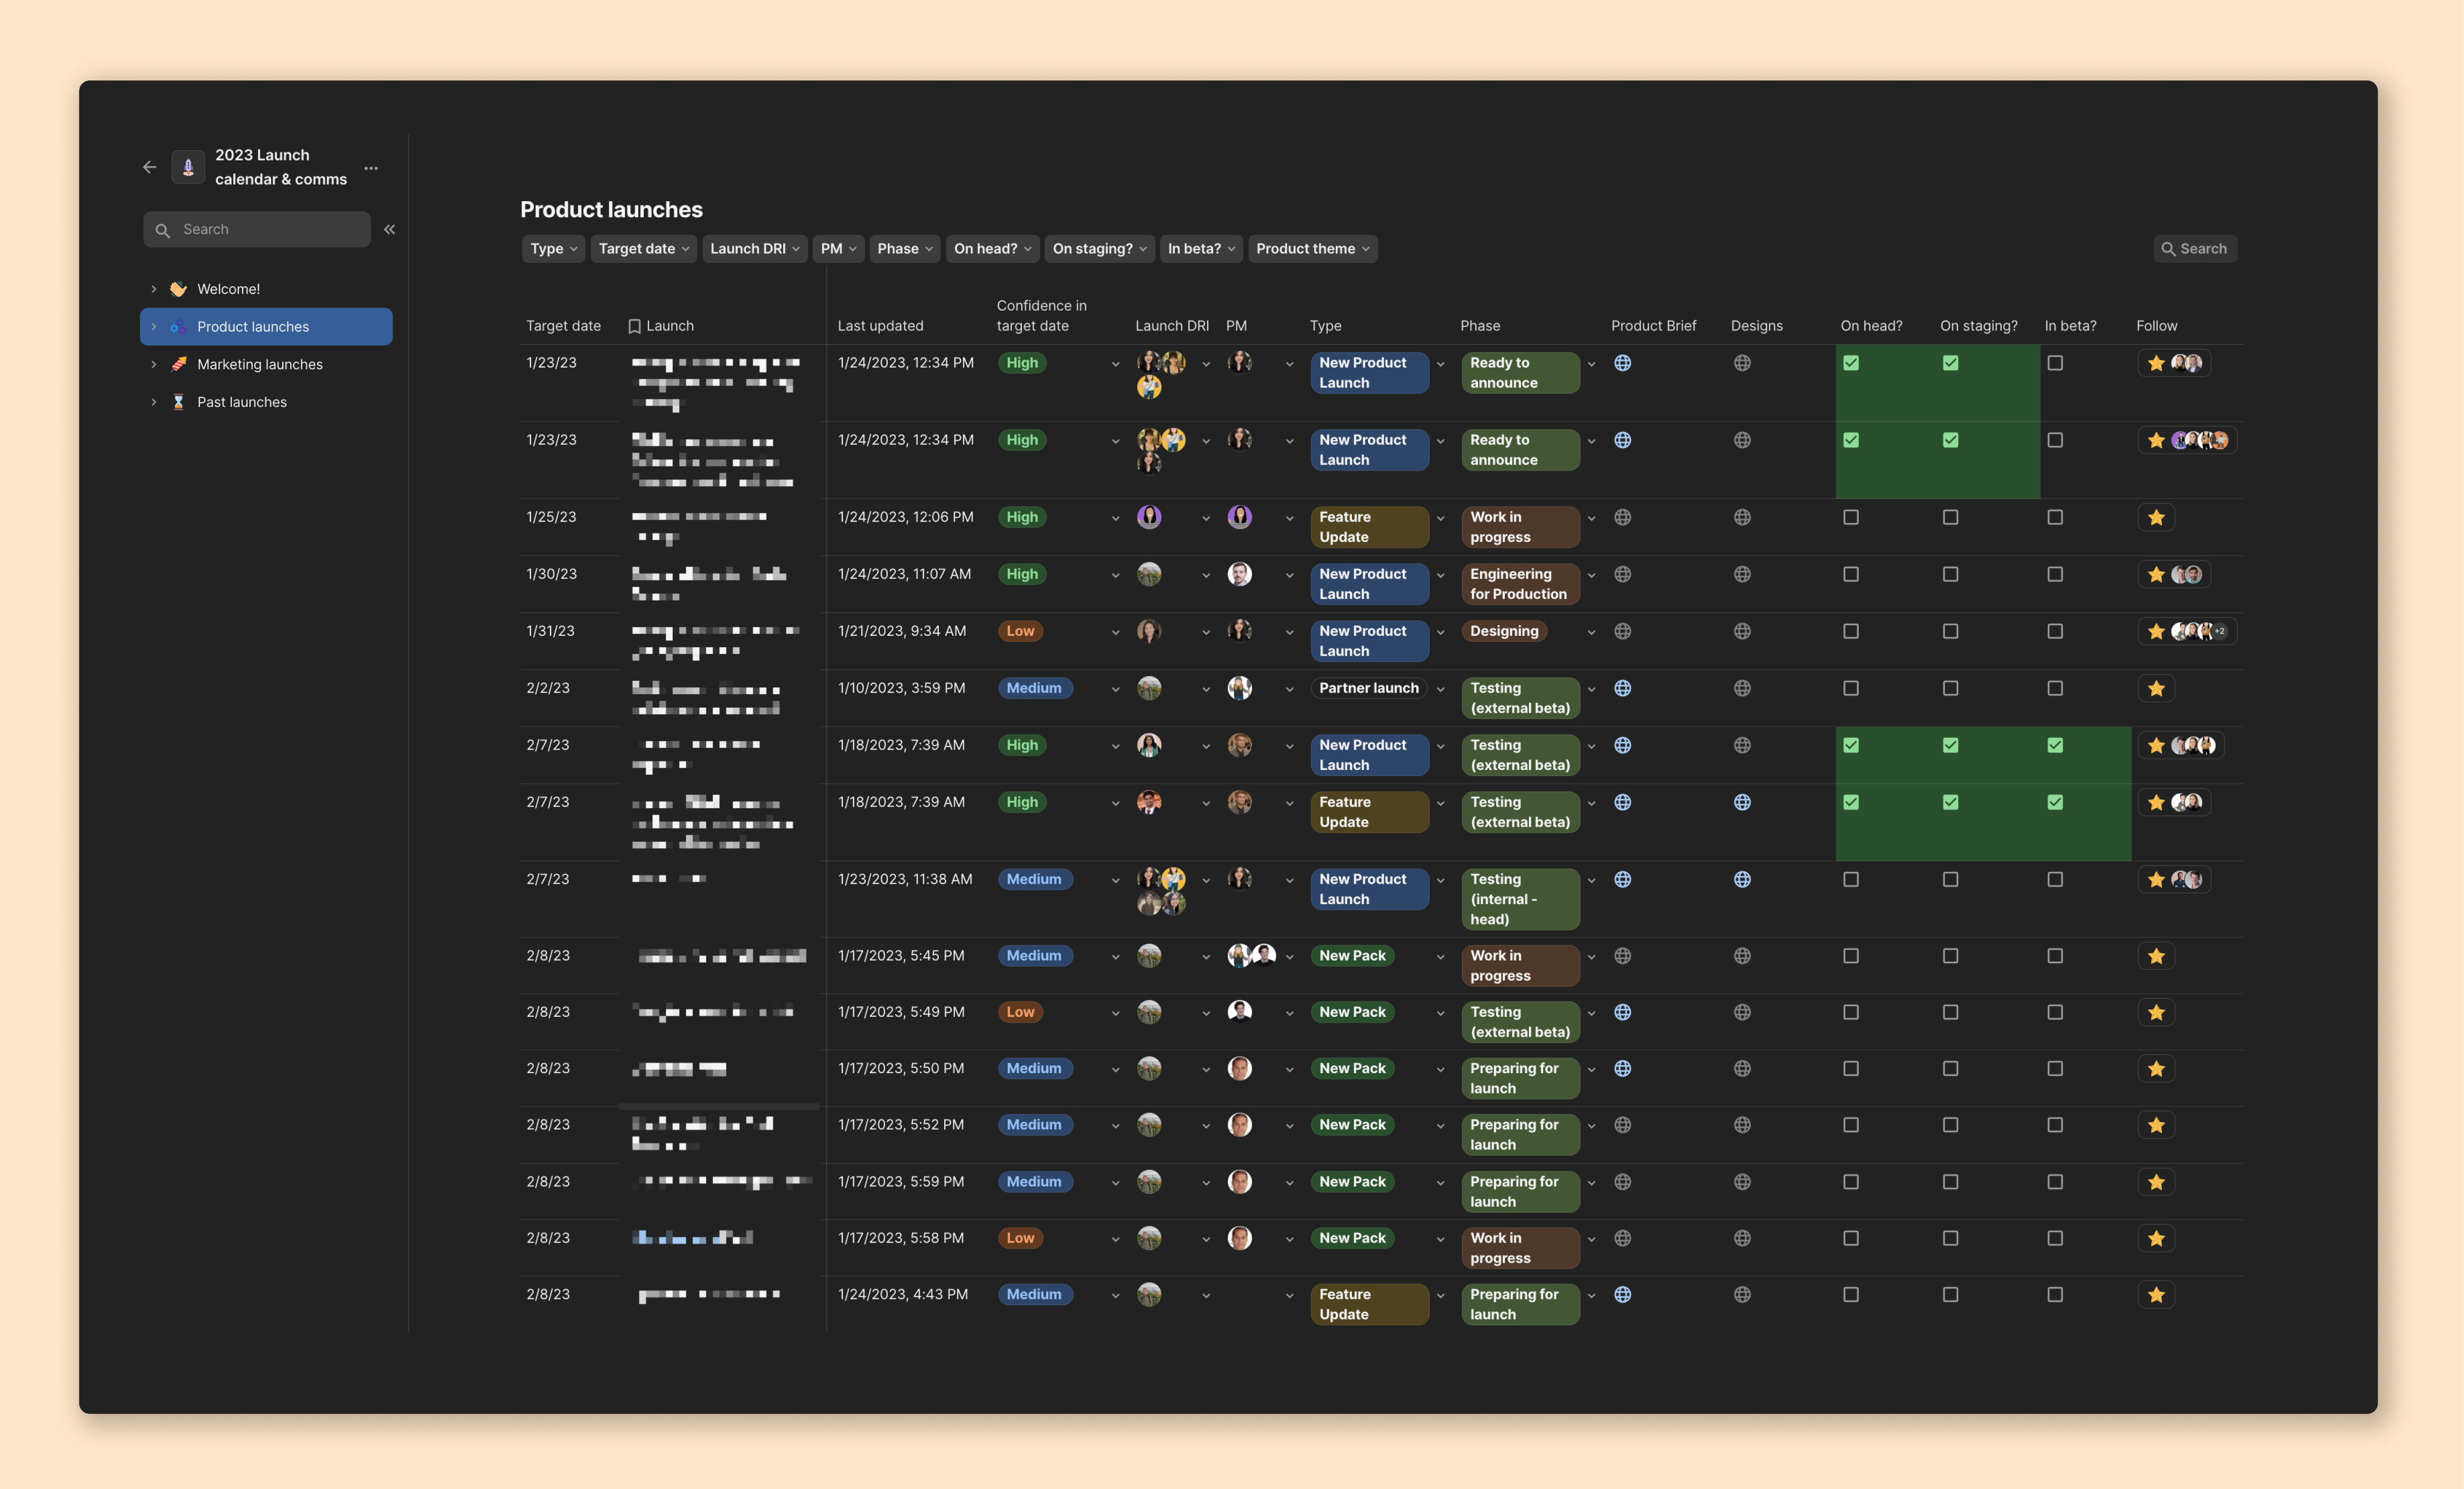The width and height of the screenshot is (2464, 1489).
Task: Select Marketing launches in the sidebar
Action: click(x=259, y=363)
